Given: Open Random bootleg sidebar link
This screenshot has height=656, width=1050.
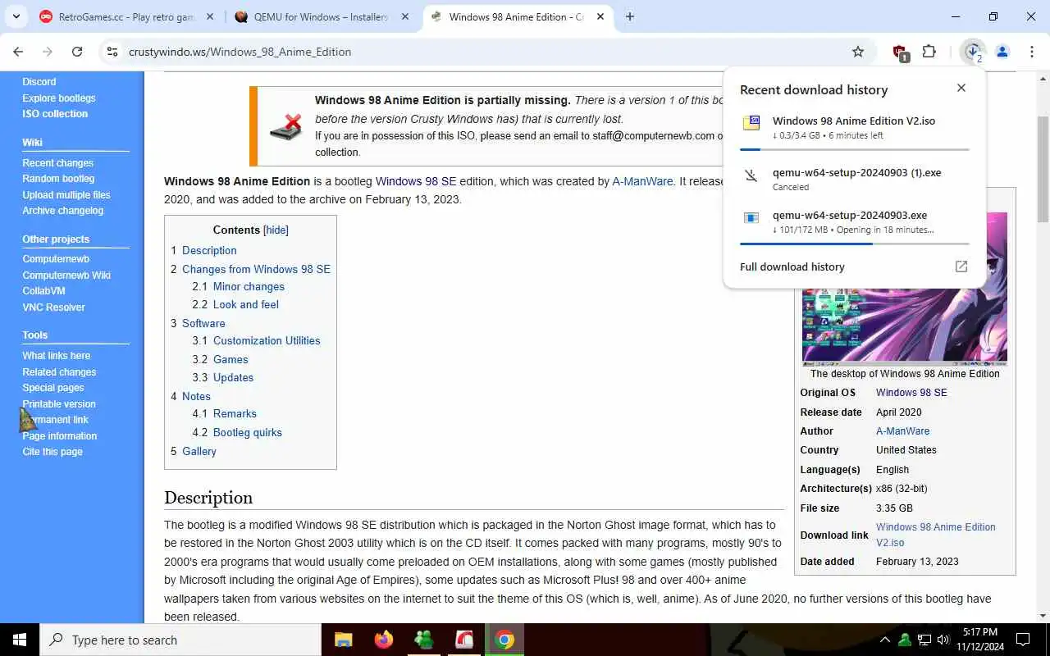Looking at the screenshot, I should [x=58, y=179].
